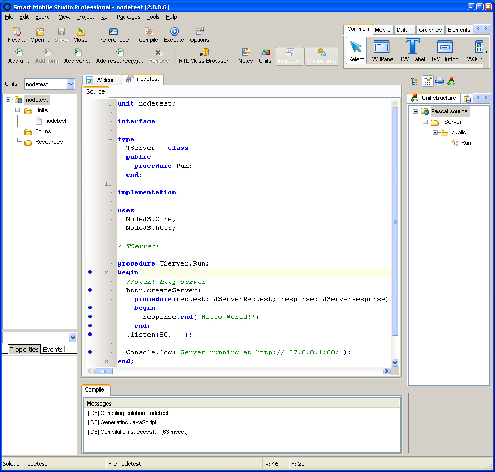Image resolution: width=495 pixels, height=472 pixels.
Task: Collapse the TServer node in Unit structure
Action: [x=425, y=122]
